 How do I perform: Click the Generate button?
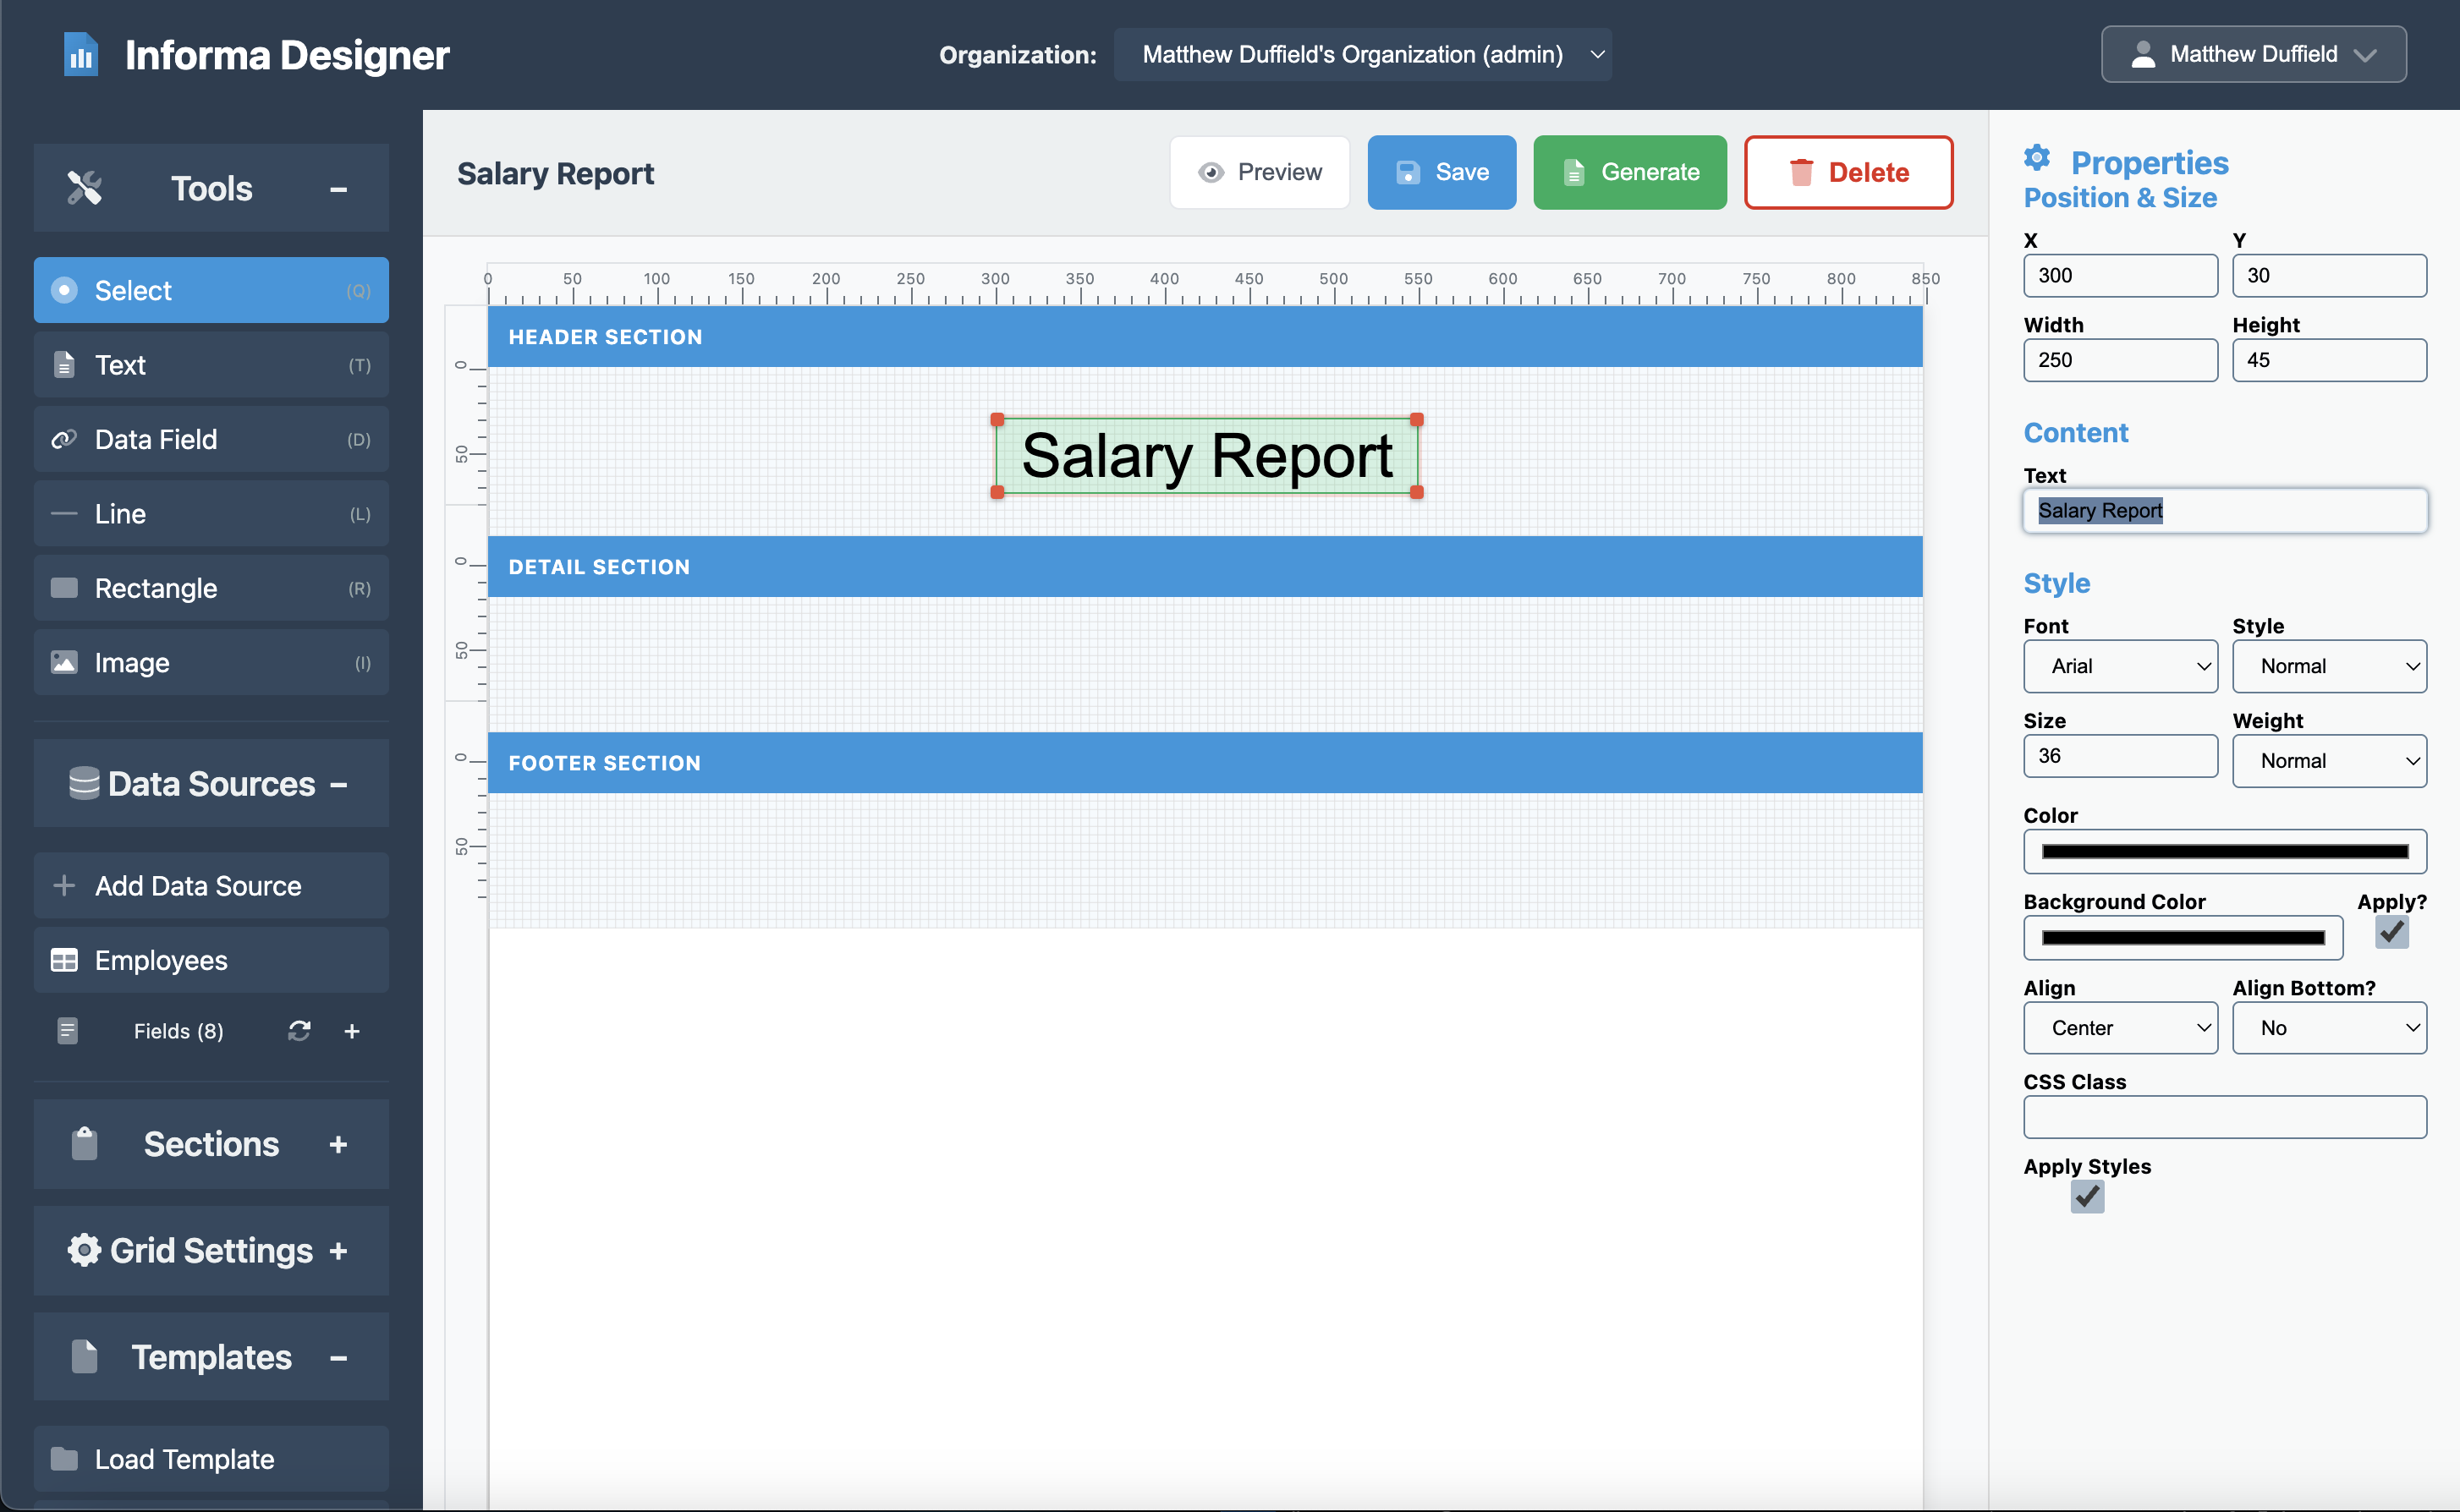click(x=1628, y=172)
